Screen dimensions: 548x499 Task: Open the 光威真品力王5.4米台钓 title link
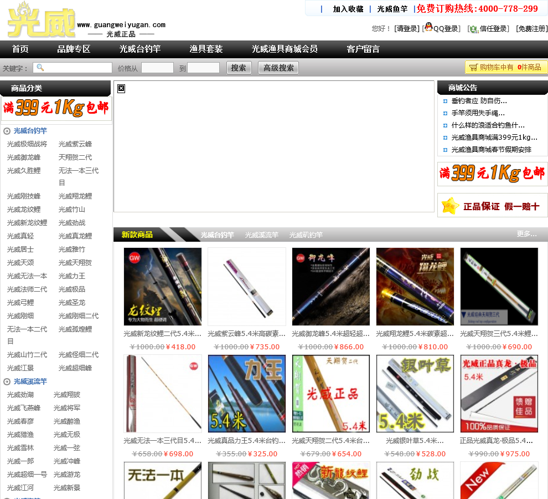(x=246, y=441)
